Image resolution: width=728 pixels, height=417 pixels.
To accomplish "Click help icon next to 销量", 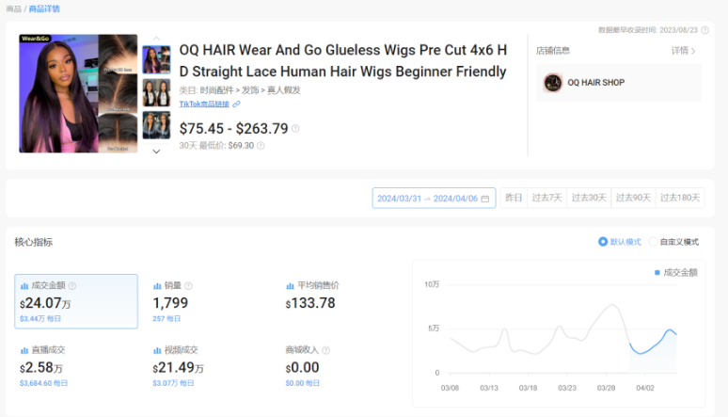I will pyautogui.click(x=189, y=285).
